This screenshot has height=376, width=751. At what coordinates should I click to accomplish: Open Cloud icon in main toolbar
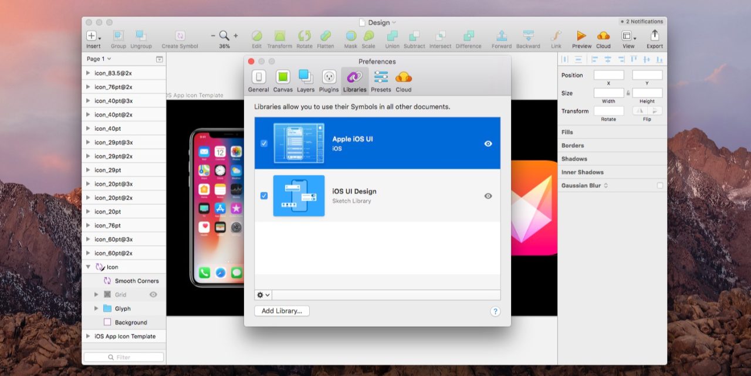(x=603, y=36)
